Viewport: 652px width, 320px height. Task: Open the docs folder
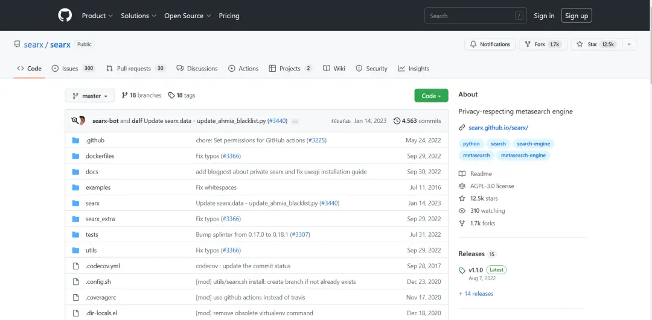(x=92, y=172)
